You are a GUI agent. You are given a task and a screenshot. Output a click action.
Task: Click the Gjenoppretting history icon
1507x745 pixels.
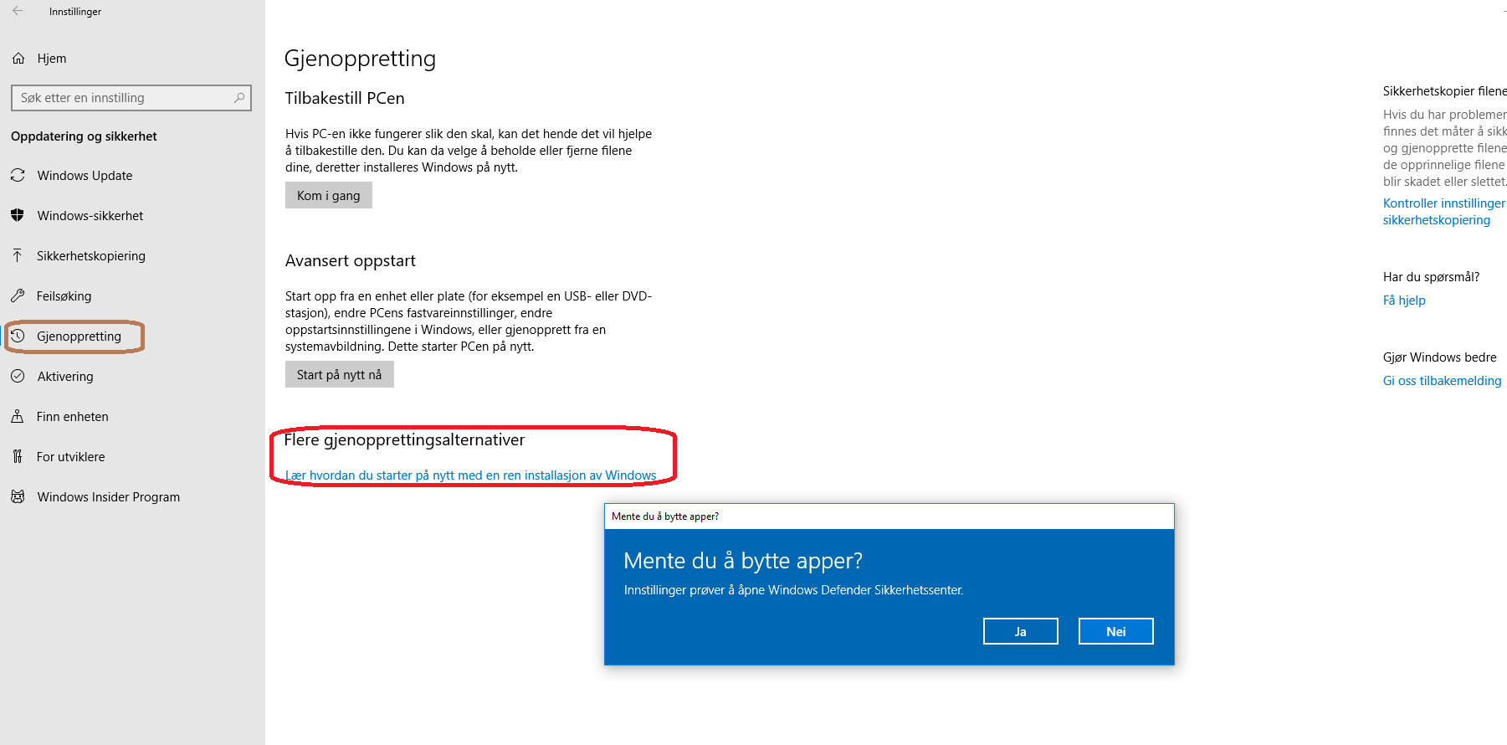18,336
